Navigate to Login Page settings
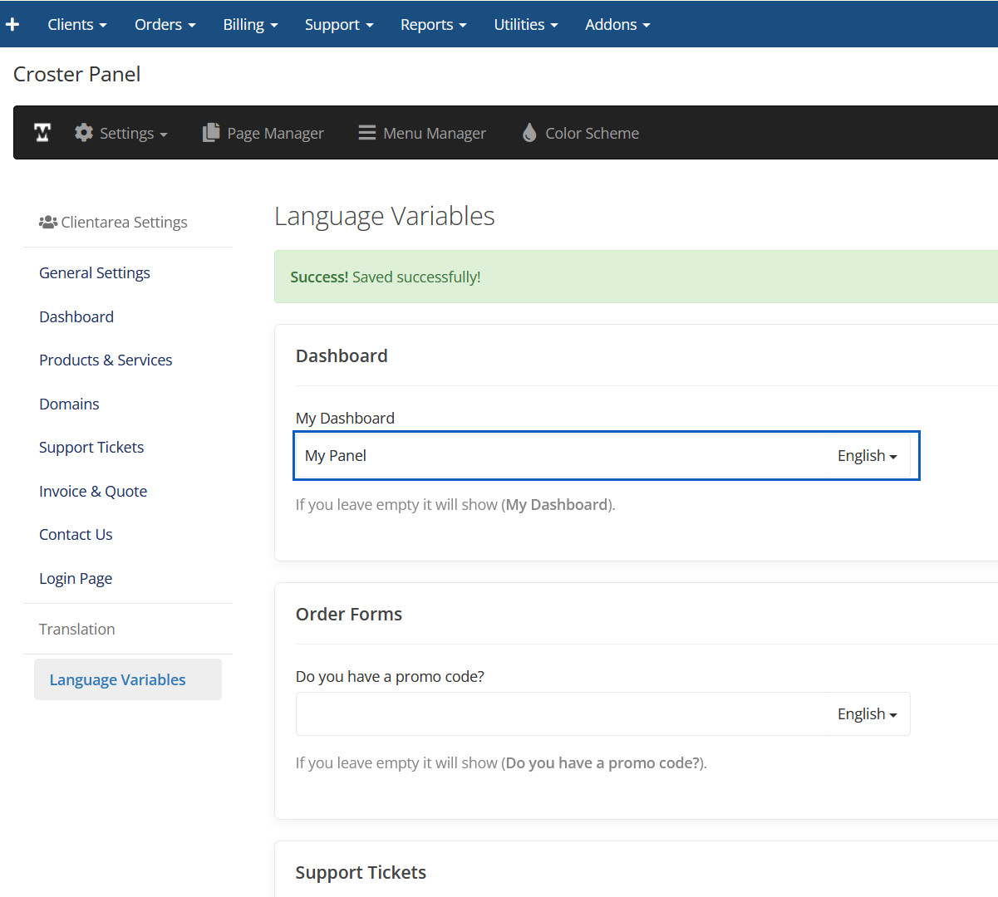998x897 pixels. (76, 579)
